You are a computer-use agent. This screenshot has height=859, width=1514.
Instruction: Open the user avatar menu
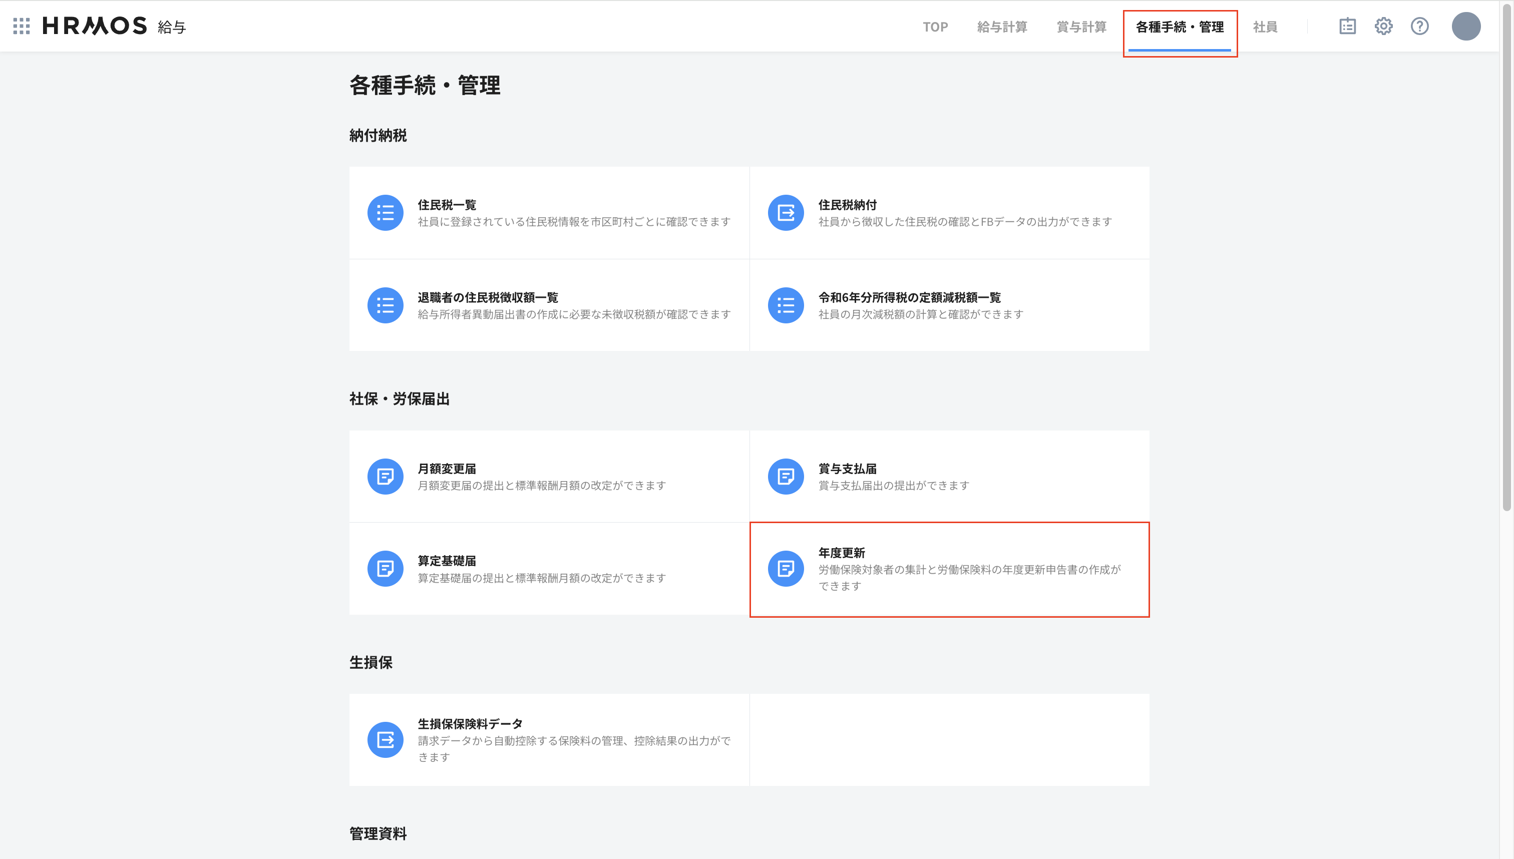pos(1465,26)
